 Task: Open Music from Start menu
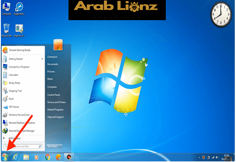coord(50,79)
